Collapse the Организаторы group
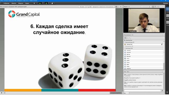 [x=124, y=42]
